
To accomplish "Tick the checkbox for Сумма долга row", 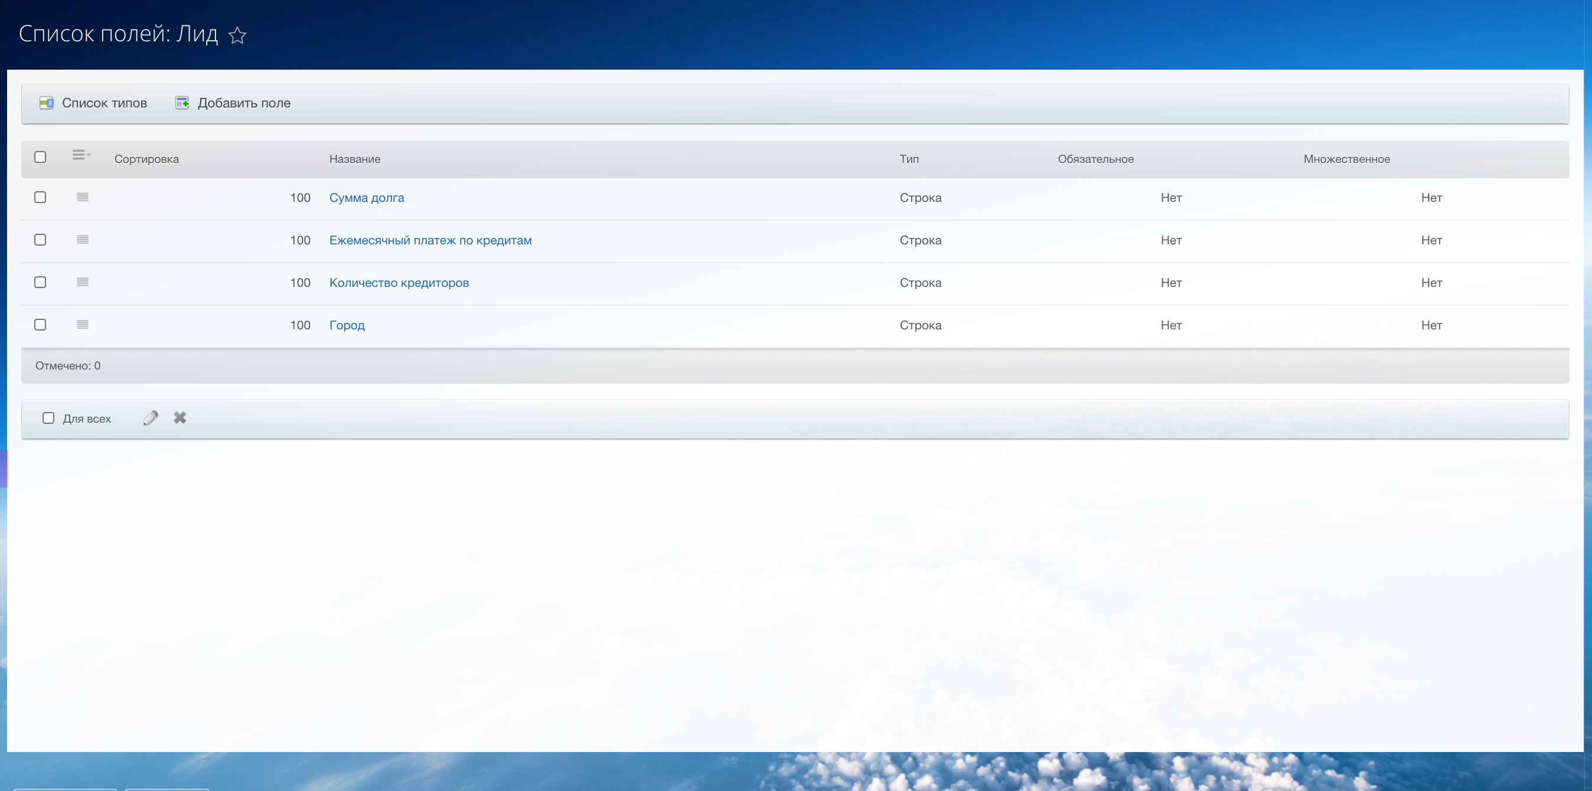I will point(40,197).
